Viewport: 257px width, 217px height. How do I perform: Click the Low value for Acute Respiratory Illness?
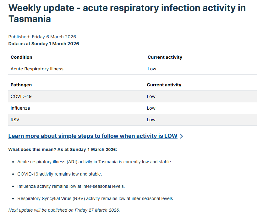152,69
